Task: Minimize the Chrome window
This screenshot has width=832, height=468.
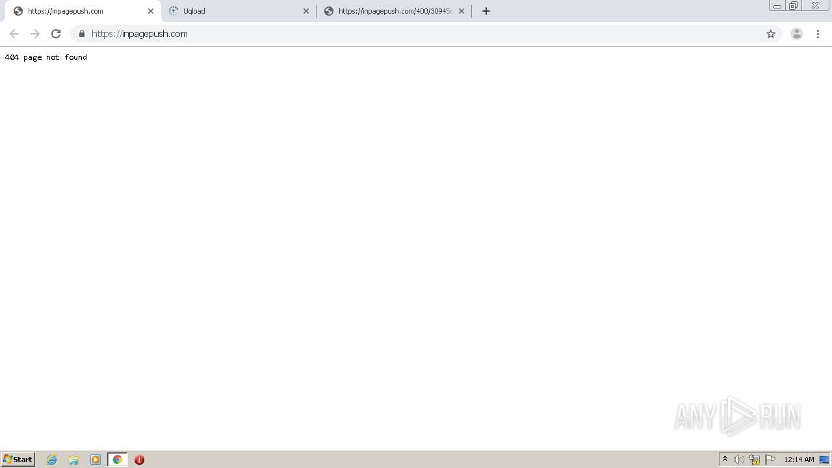Action: (x=777, y=6)
